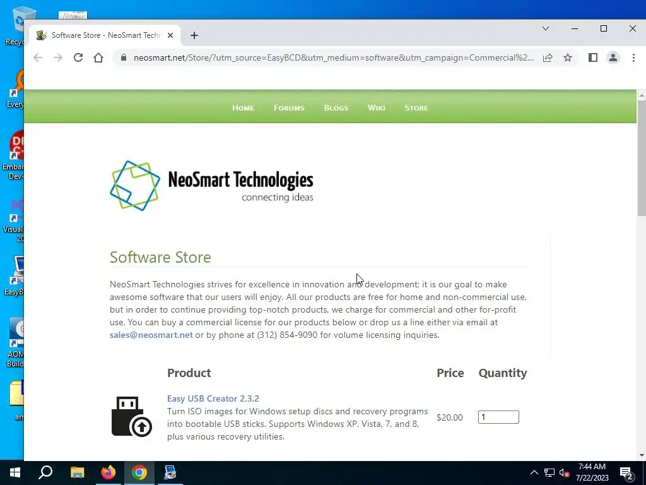Reload the page with the refresh icon
The width and height of the screenshot is (646, 485).
click(x=78, y=57)
